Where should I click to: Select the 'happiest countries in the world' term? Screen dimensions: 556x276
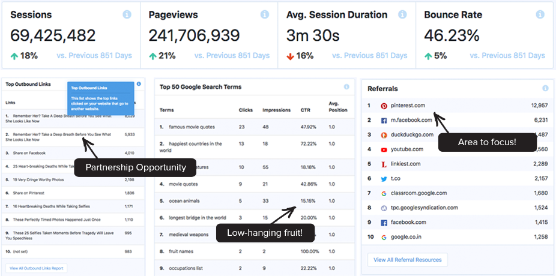191,146
